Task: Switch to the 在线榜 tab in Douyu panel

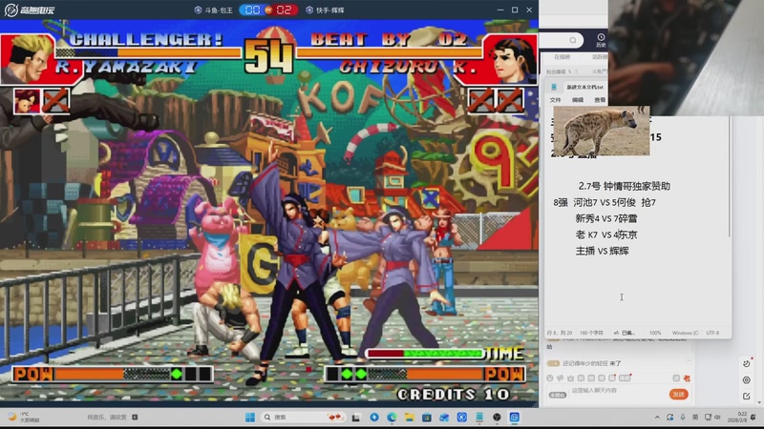Action: 562,57
